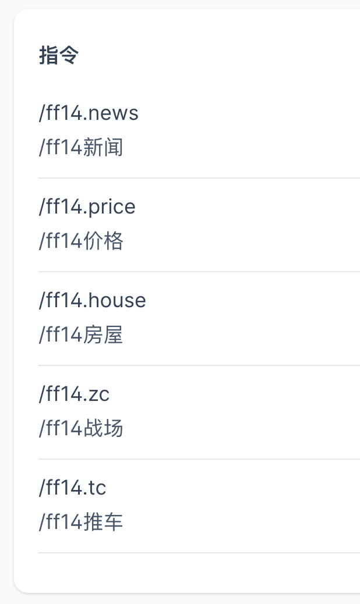Click the divider below /ff14战场
The width and height of the screenshot is (360, 604).
point(198,459)
